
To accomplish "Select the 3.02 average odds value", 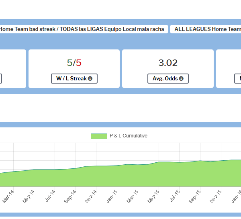I will point(168,63).
